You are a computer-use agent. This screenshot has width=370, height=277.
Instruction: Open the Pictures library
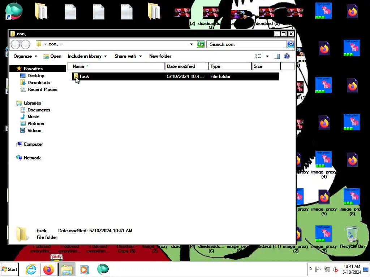(x=36, y=124)
